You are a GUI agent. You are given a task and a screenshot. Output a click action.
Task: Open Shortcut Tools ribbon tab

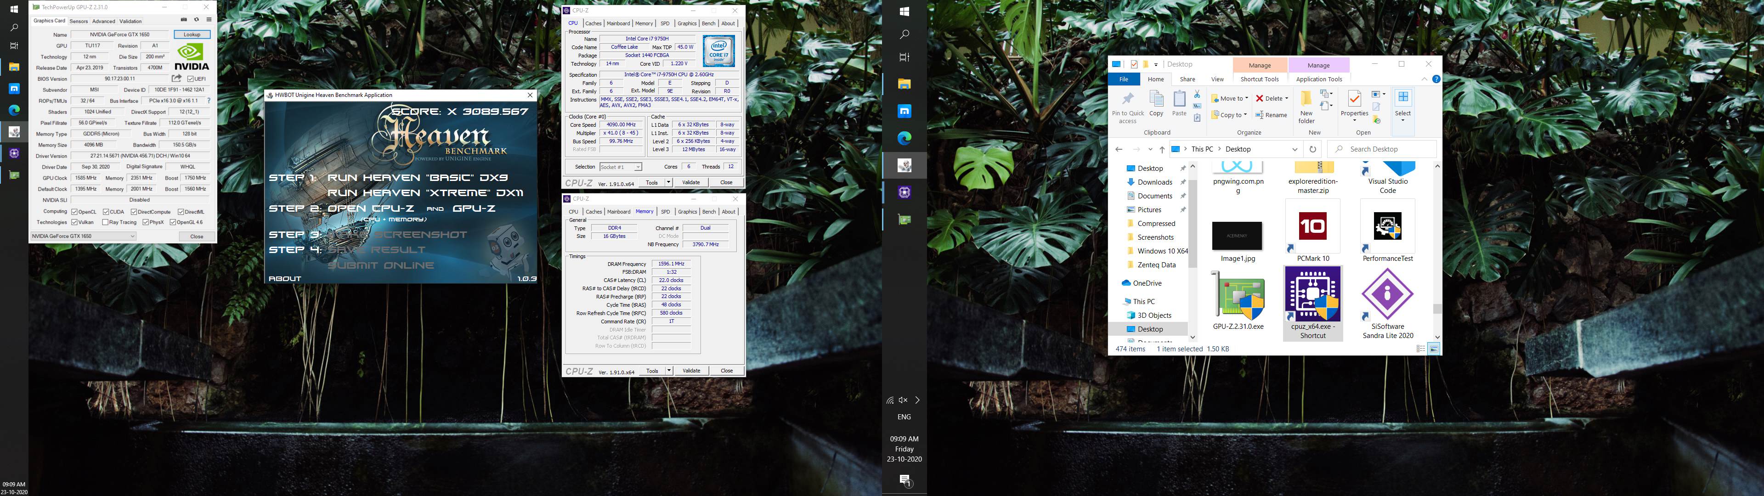point(1259,79)
